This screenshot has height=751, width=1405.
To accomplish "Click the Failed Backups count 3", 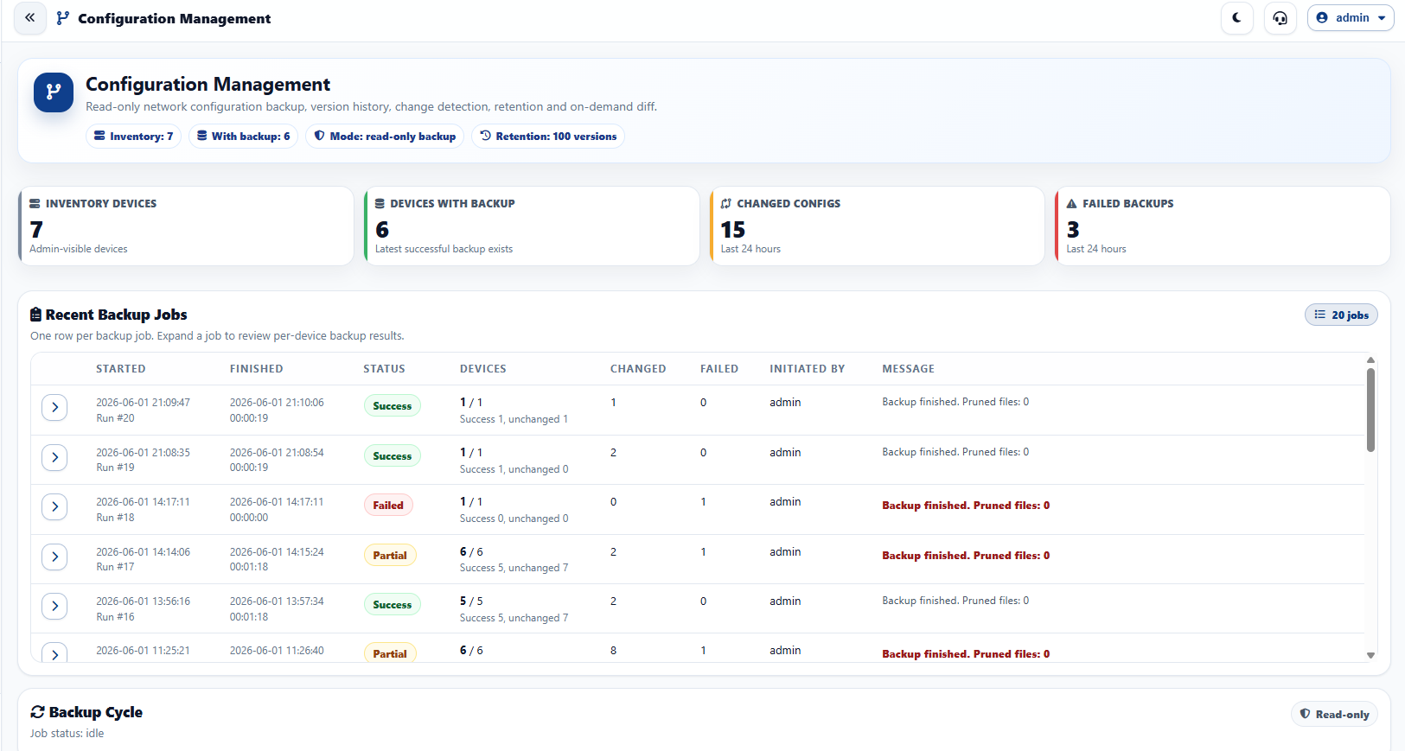I will (x=1073, y=230).
